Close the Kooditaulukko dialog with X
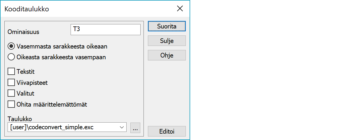The height and width of the screenshot is (140, 350). 180,9
